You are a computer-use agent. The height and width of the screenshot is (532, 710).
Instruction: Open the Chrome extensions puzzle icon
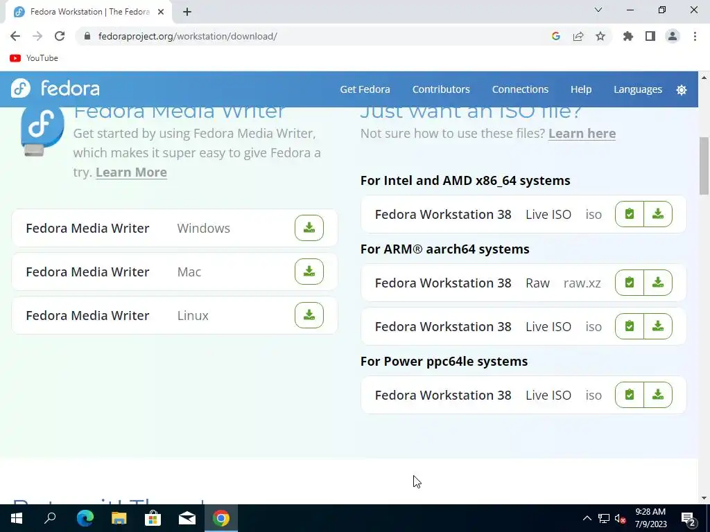[x=628, y=36]
